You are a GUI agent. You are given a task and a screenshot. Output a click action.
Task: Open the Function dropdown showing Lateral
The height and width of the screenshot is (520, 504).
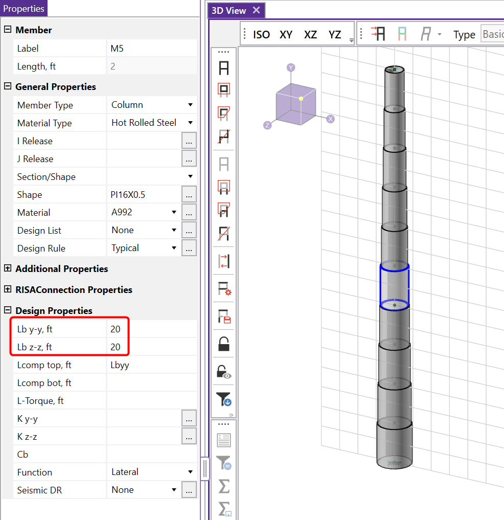pyautogui.click(x=190, y=472)
